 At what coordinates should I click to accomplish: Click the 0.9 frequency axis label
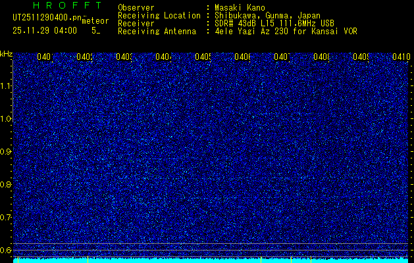tap(7, 151)
